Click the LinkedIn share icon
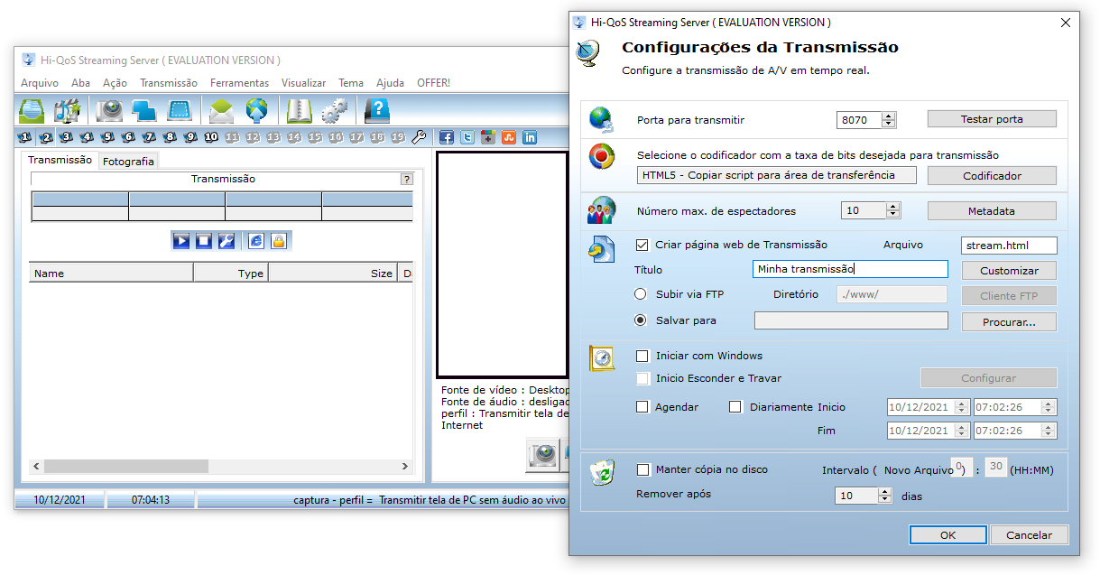 (530, 137)
